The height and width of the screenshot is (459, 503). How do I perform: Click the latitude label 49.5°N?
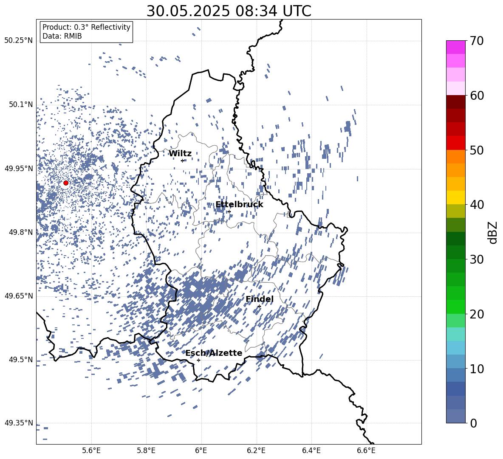point(21,359)
